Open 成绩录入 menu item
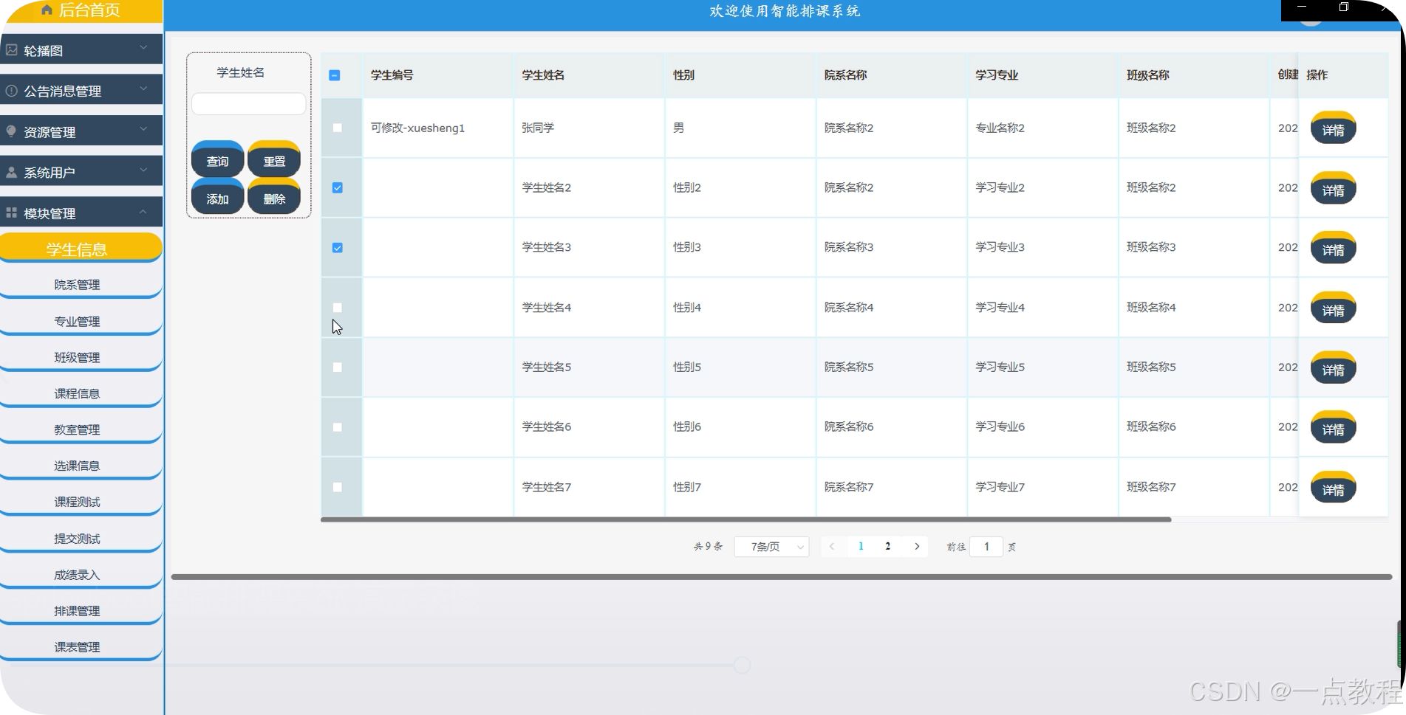 (81, 576)
